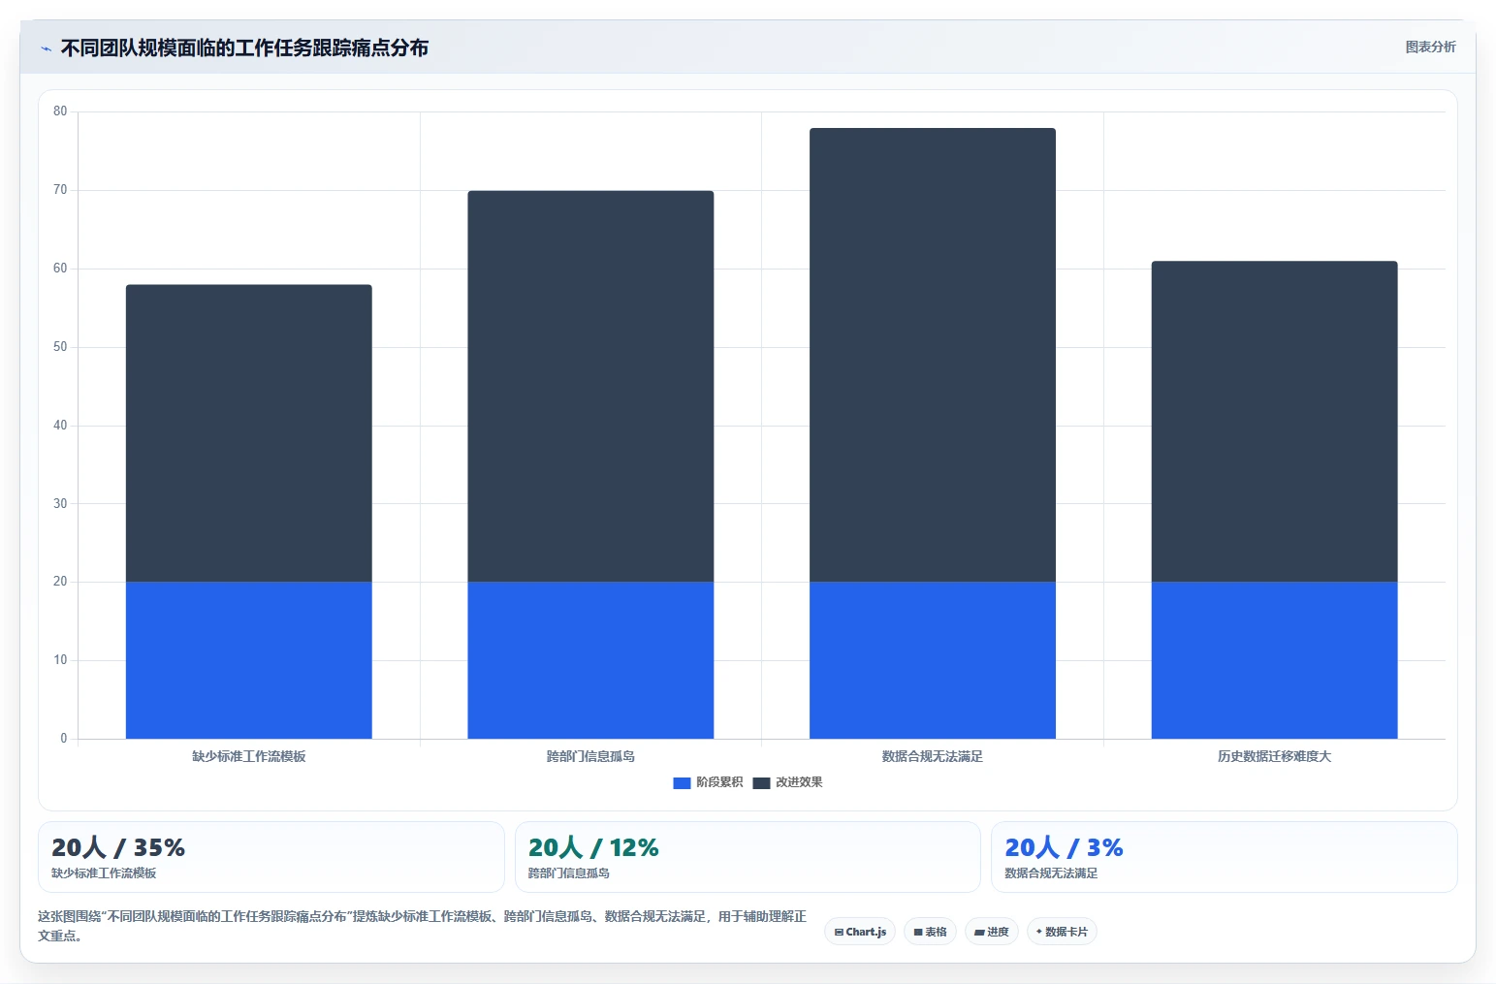The width and height of the screenshot is (1496, 984).
Task: Click the x-axis label 数据合规无法满足
Action: click(x=933, y=756)
